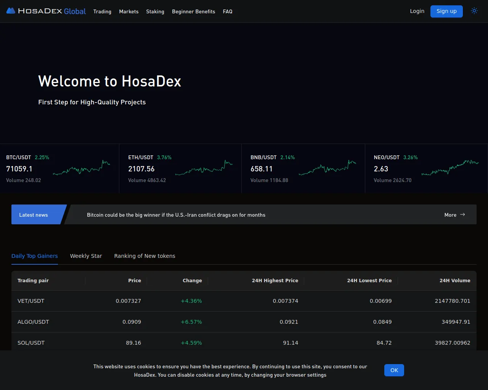Click the Sign up button
The image size is (488, 390).
pos(446,11)
